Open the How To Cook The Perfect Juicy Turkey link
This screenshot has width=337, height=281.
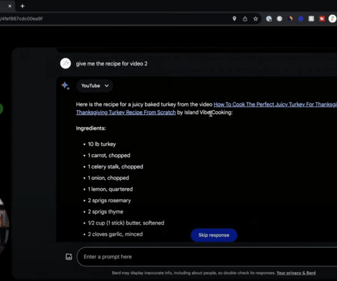click(275, 104)
